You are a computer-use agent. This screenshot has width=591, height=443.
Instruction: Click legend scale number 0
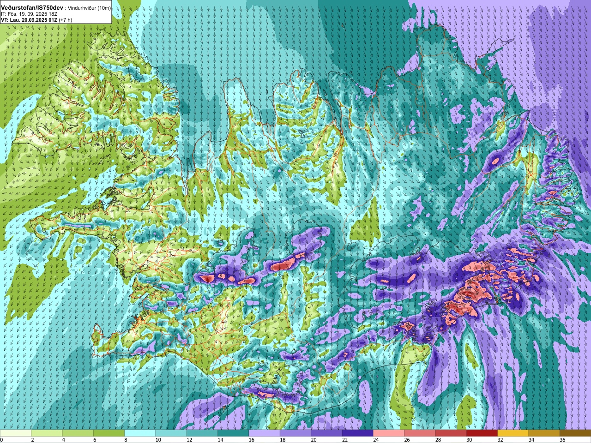(x=1, y=440)
